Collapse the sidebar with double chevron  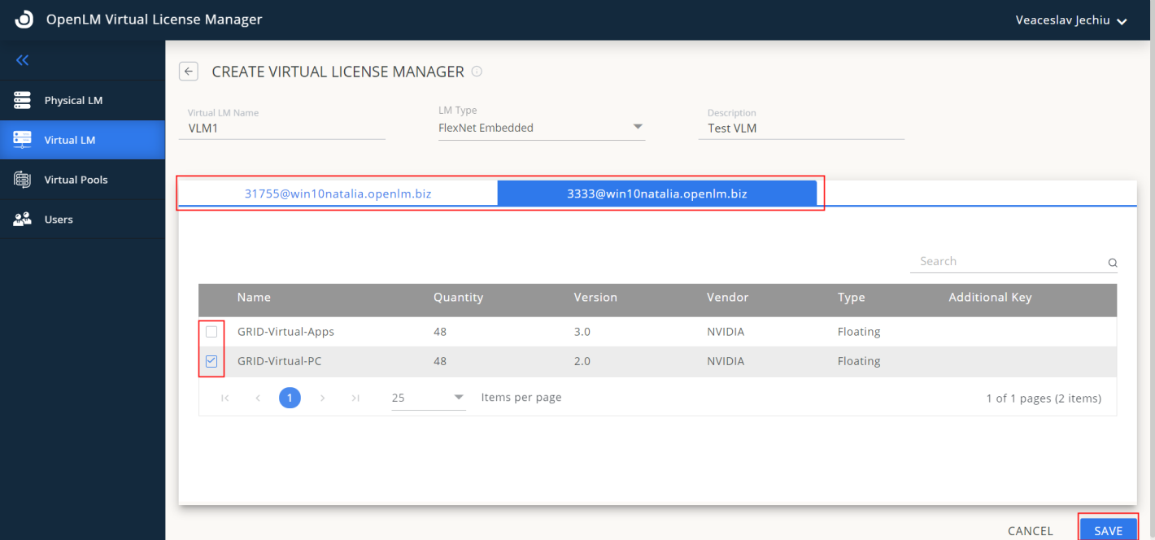[x=23, y=60]
